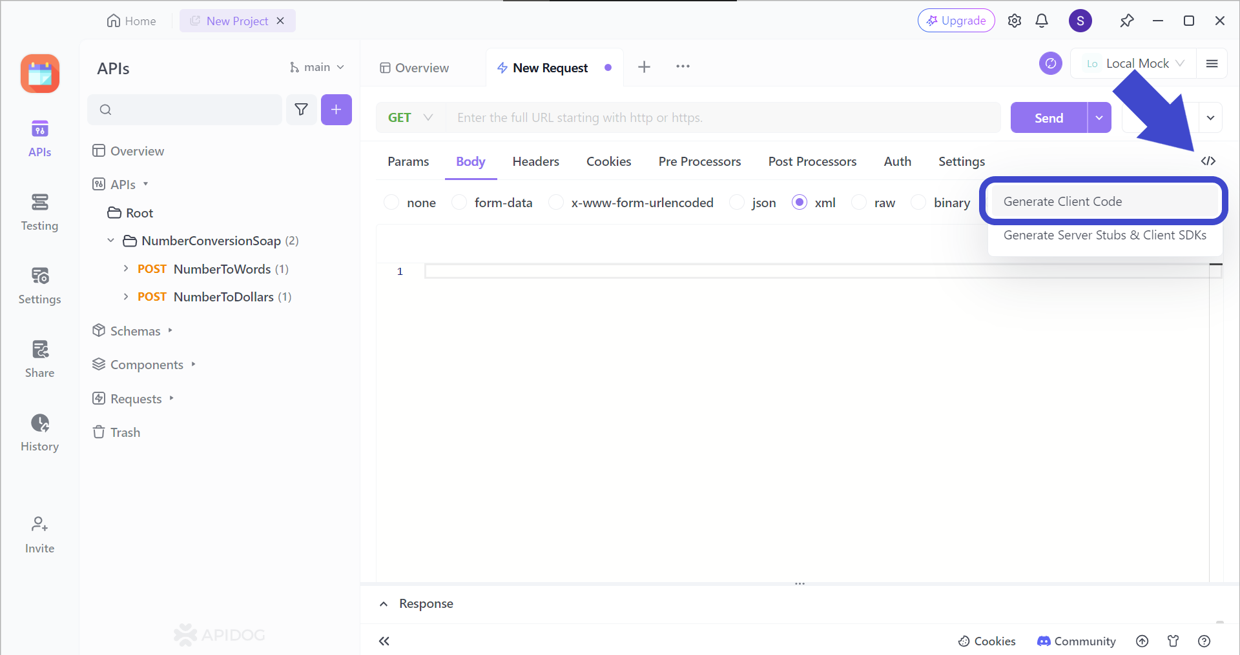Expand the NumberToWords POST endpoint
This screenshot has height=655, width=1240.
126,268
